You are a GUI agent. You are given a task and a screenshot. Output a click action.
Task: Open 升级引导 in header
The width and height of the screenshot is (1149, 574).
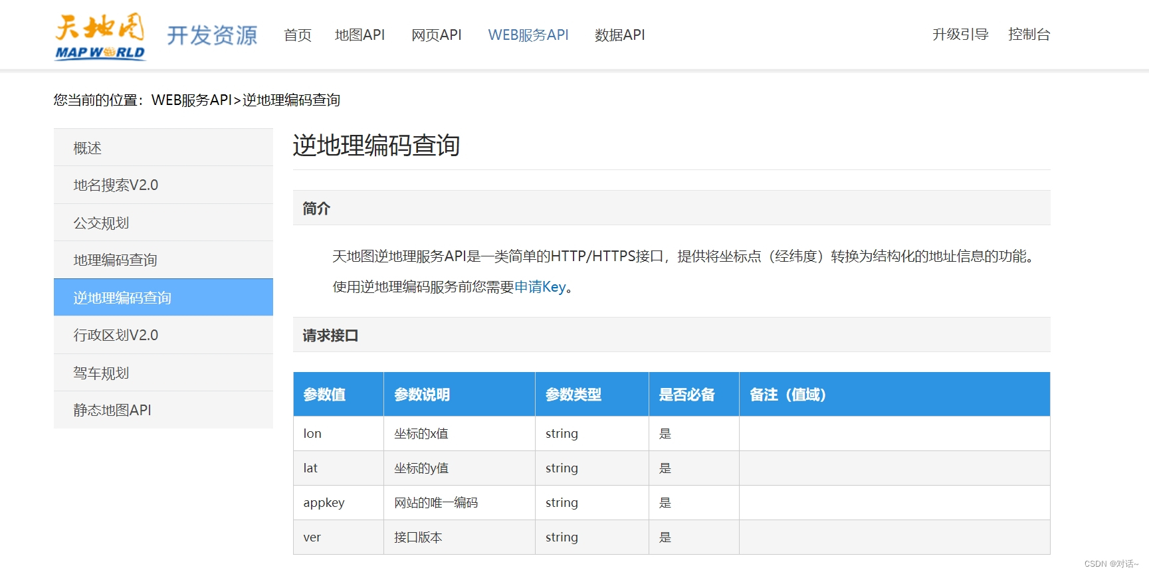point(960,35)
